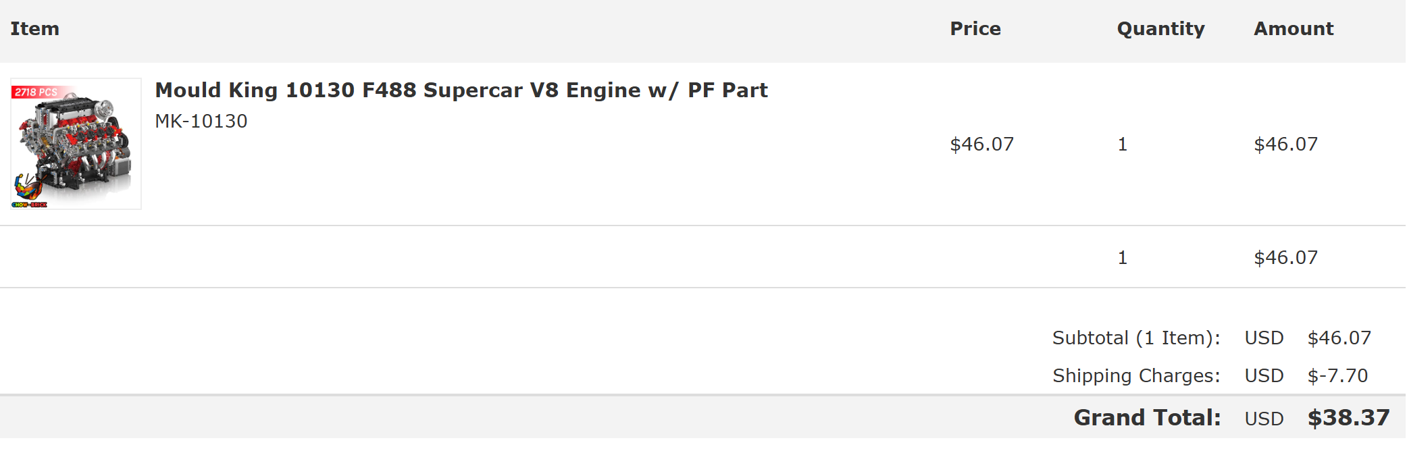Click the Quantity column header
This screenshot has height=451, width=1407.
tap(1160, 29)
